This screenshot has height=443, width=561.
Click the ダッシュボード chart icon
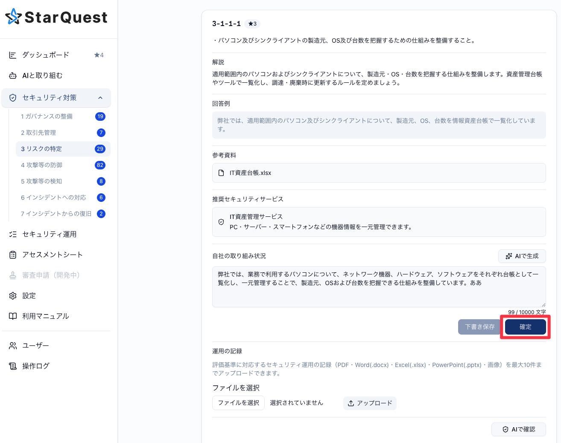pyautogui.click(x=13, y=55)
